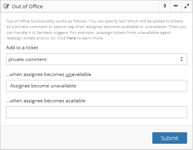Click the up-down arrows of the ticket selector
The image size is (193, 150).
point(182,59)
